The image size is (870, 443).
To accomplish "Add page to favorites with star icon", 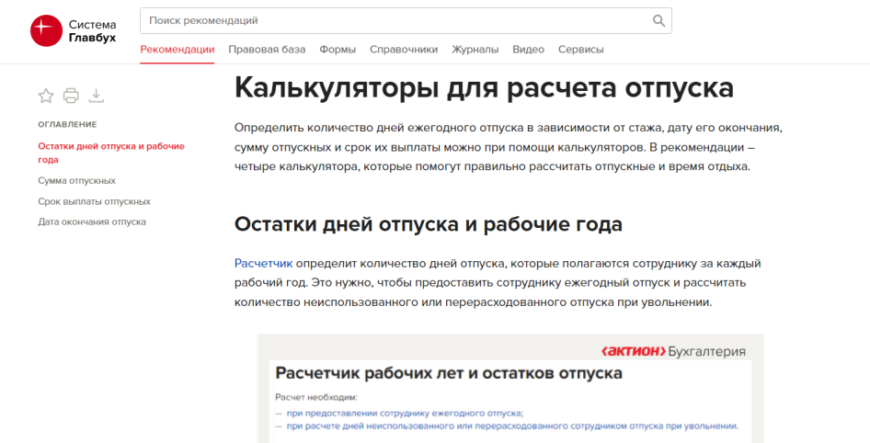I will click(46, 96).
